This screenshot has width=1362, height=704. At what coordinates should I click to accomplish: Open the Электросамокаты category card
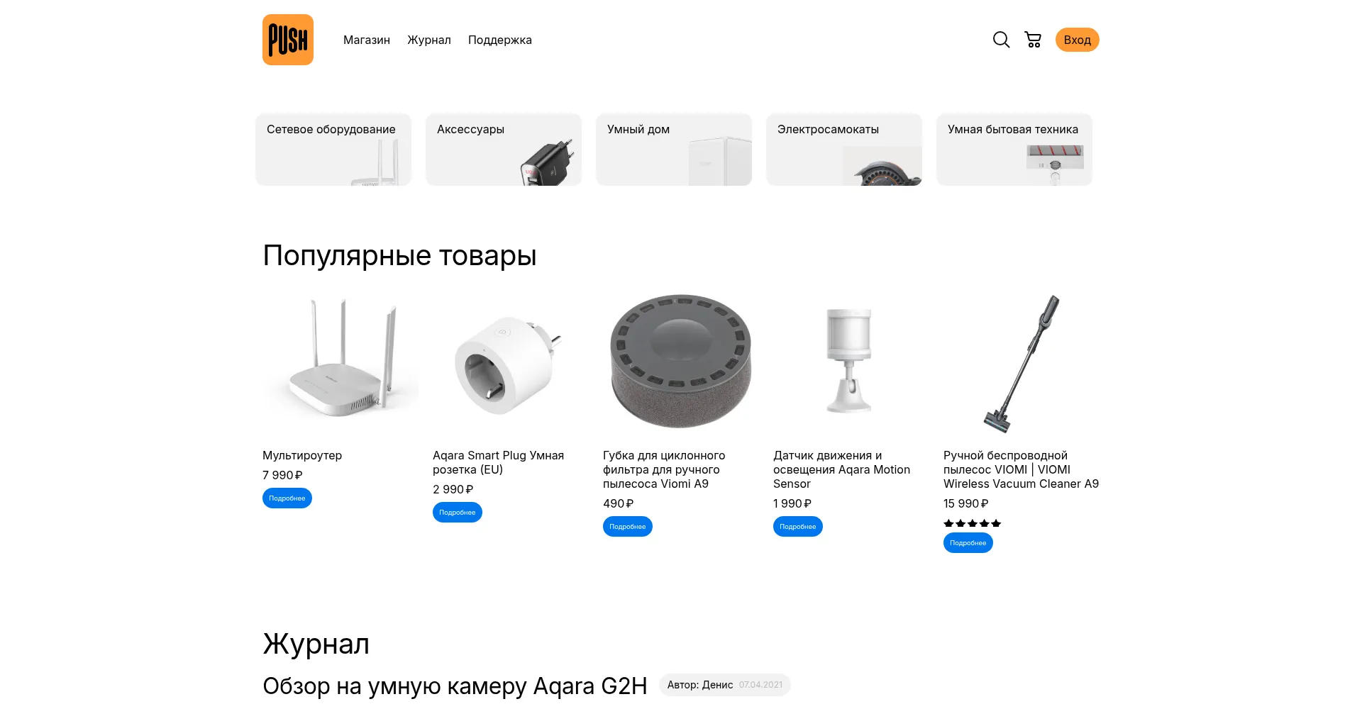click(x=844, y=150)
